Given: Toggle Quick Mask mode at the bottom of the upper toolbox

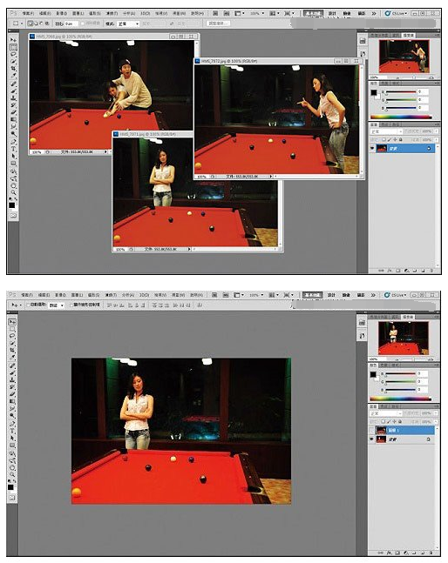Looking at the screenshot, I should [x=13, y=216].
